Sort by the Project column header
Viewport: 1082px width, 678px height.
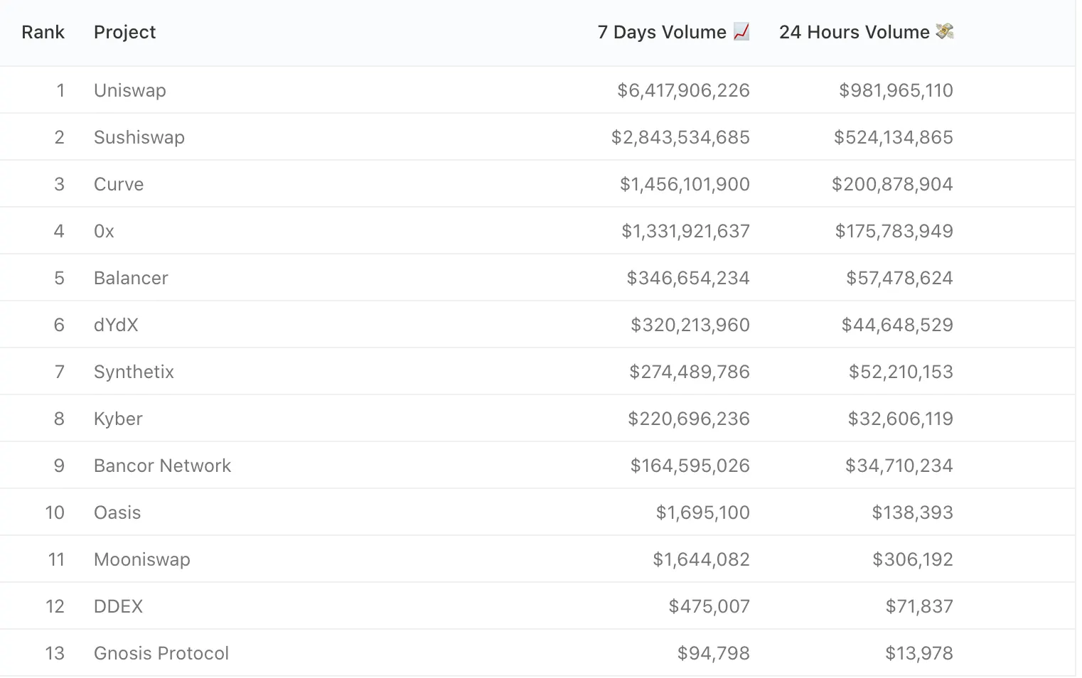click(x=124, y=32)
